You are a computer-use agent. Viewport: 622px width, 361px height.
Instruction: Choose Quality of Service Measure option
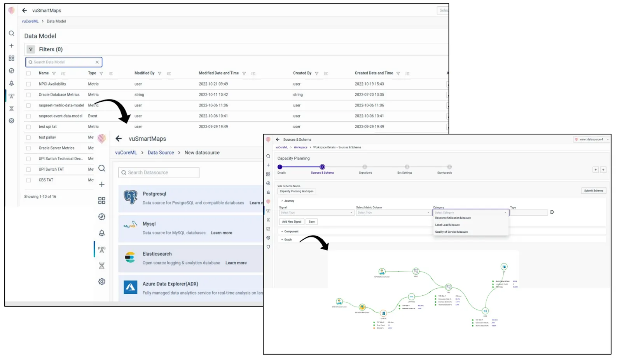pyautogui.click(x=451, y=232)
